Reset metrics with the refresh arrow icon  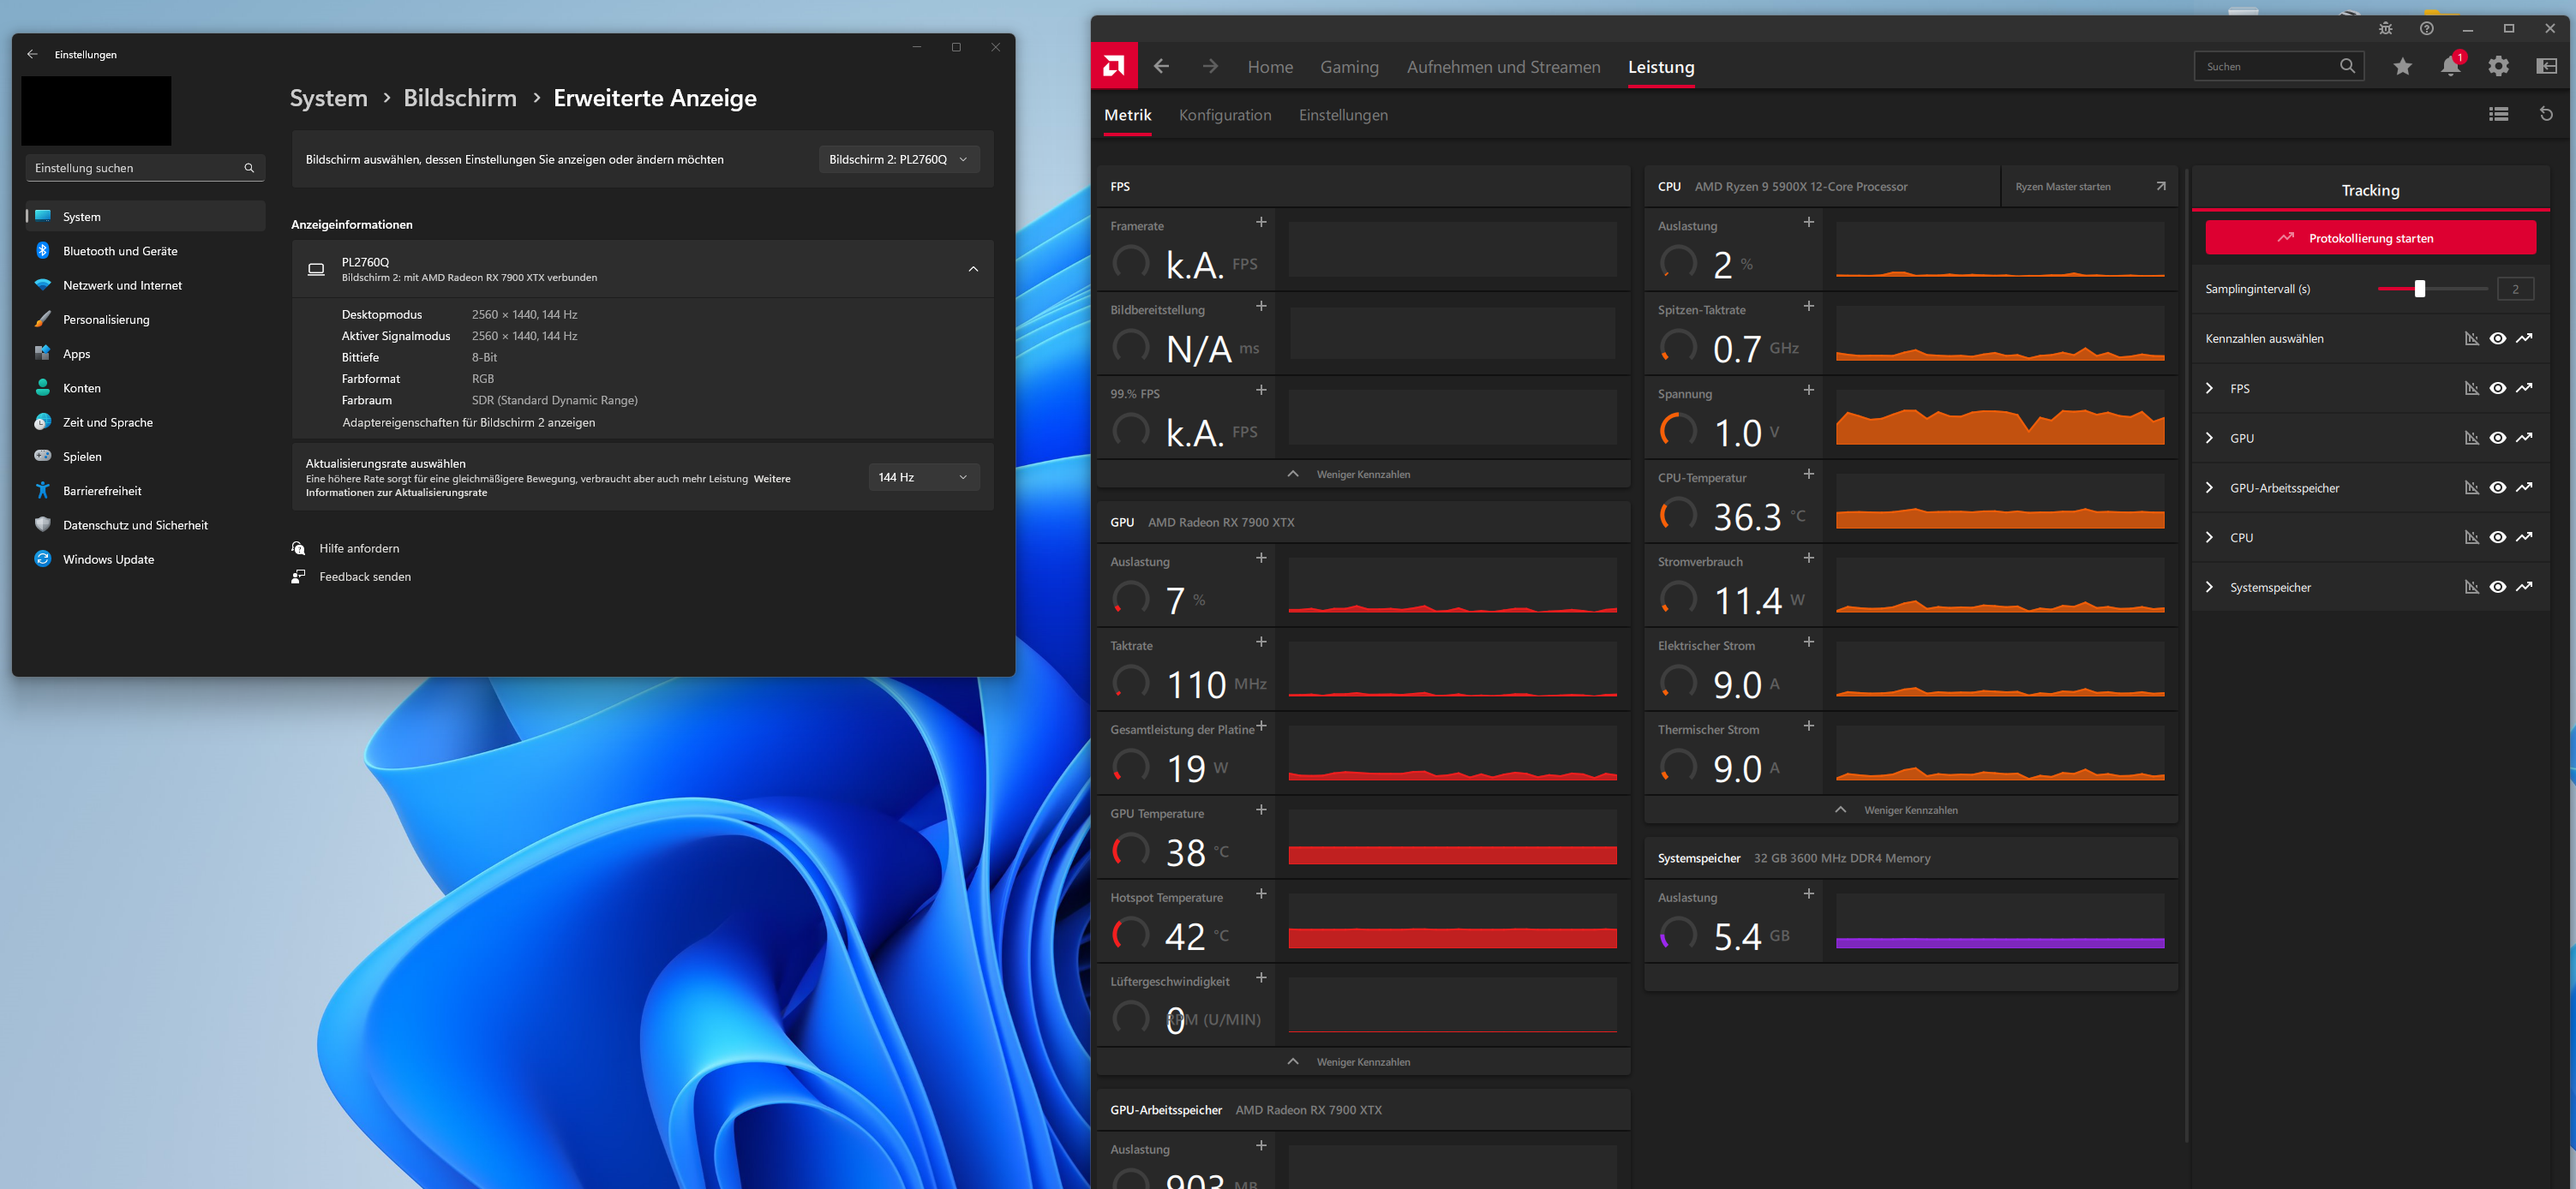pos(2546,114)
